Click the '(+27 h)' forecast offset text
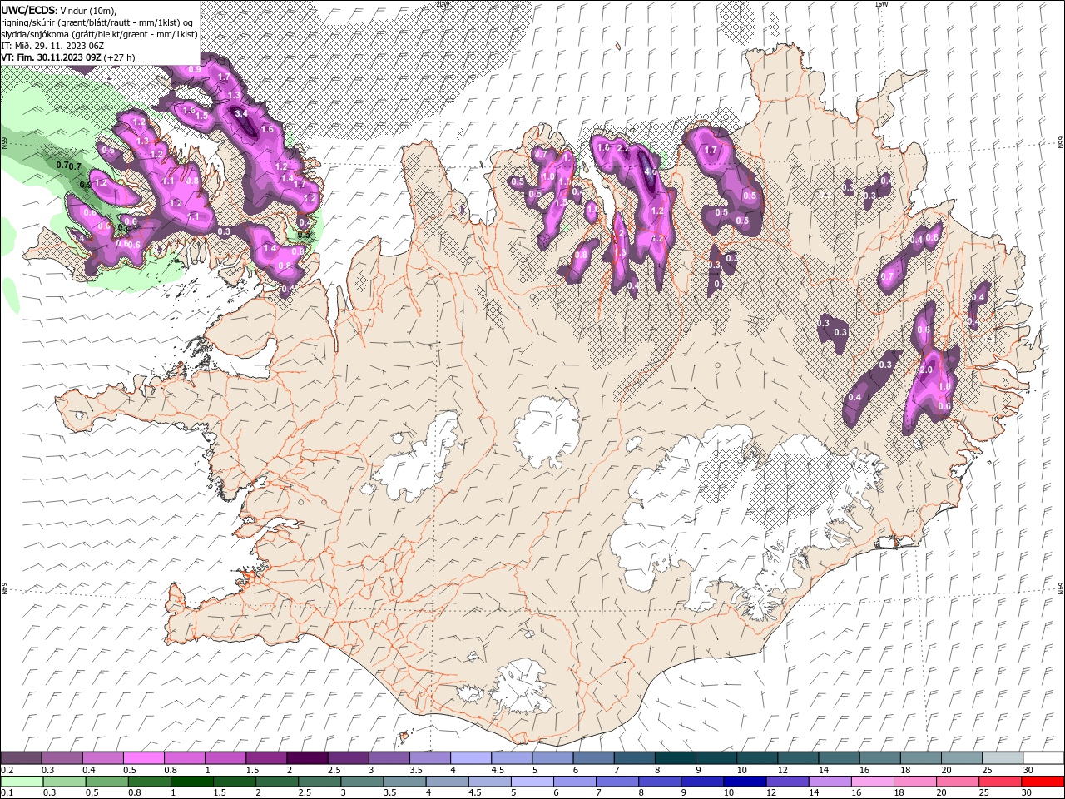 [x=120, y=57]
